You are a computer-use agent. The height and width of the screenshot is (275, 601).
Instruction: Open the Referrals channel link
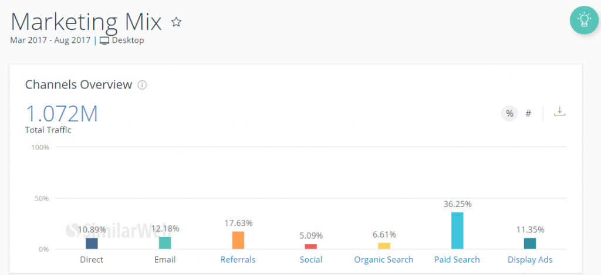coord(238,259)
